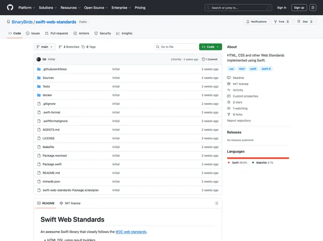Click the LICENSE file icon

38,138
